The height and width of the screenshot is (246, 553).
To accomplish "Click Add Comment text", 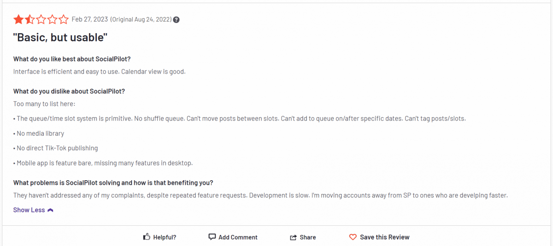I will (238, 237).
